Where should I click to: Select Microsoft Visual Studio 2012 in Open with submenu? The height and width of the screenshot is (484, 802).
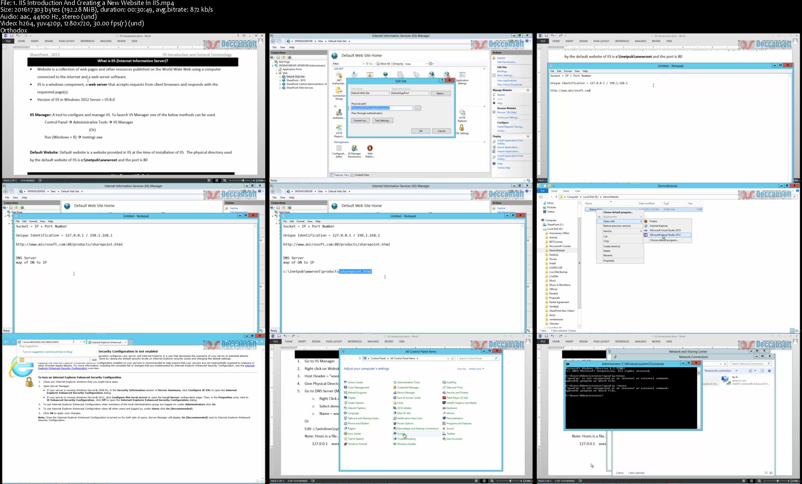(x=667, y=235)
